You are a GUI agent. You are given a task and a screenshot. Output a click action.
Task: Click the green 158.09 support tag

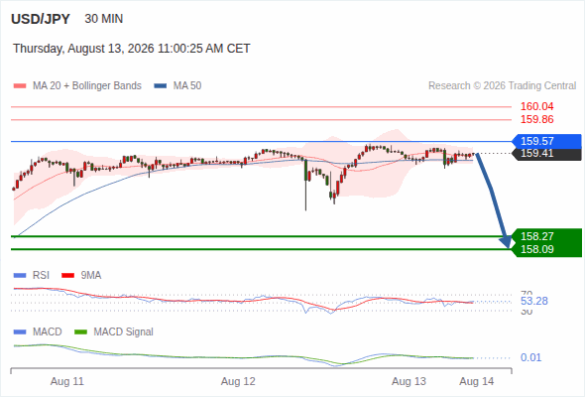pos(546,249)
